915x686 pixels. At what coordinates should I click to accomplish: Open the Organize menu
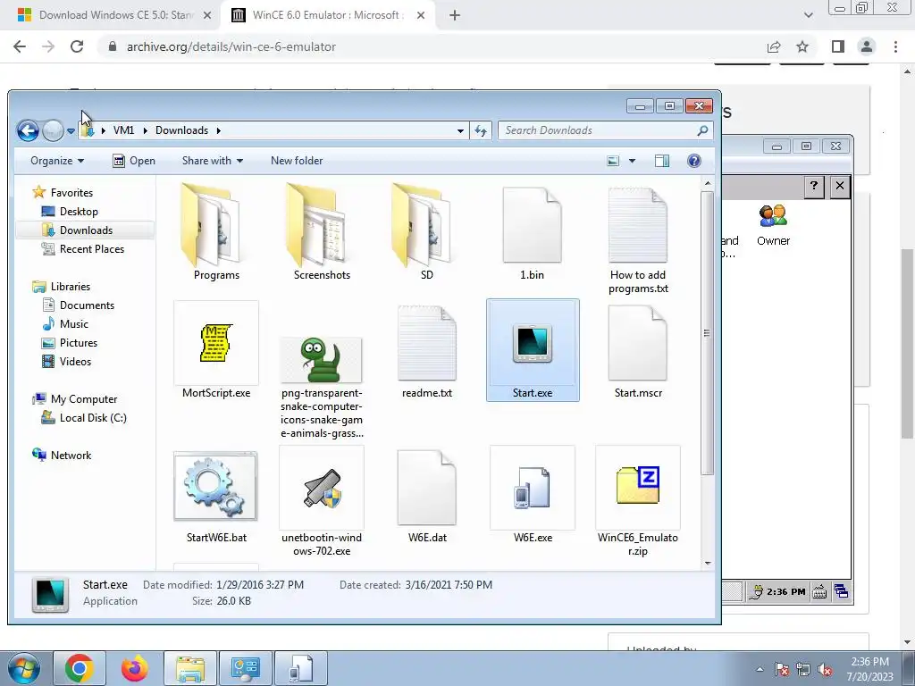57,161
